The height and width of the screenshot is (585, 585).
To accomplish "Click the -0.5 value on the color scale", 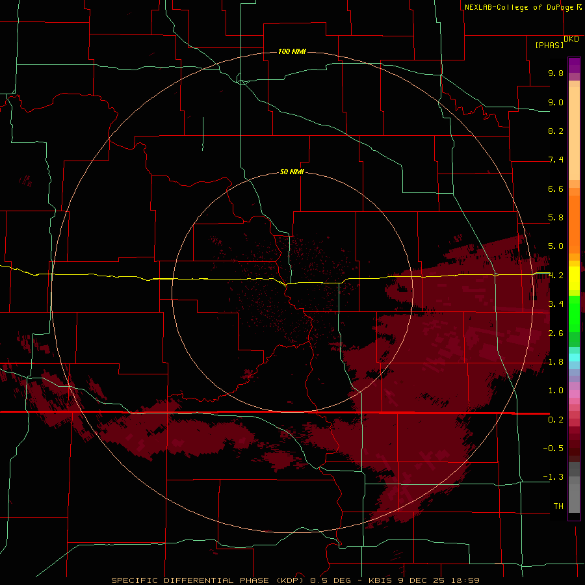I will [553, 448].
